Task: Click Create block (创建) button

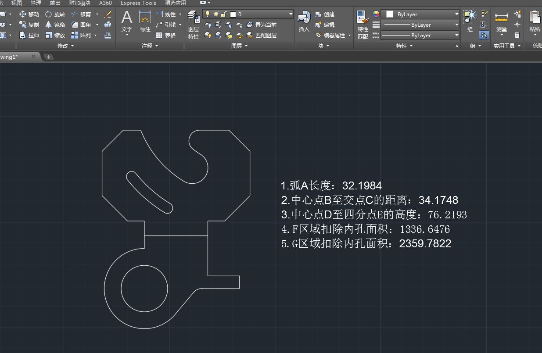Action: (x=325, y=14)
